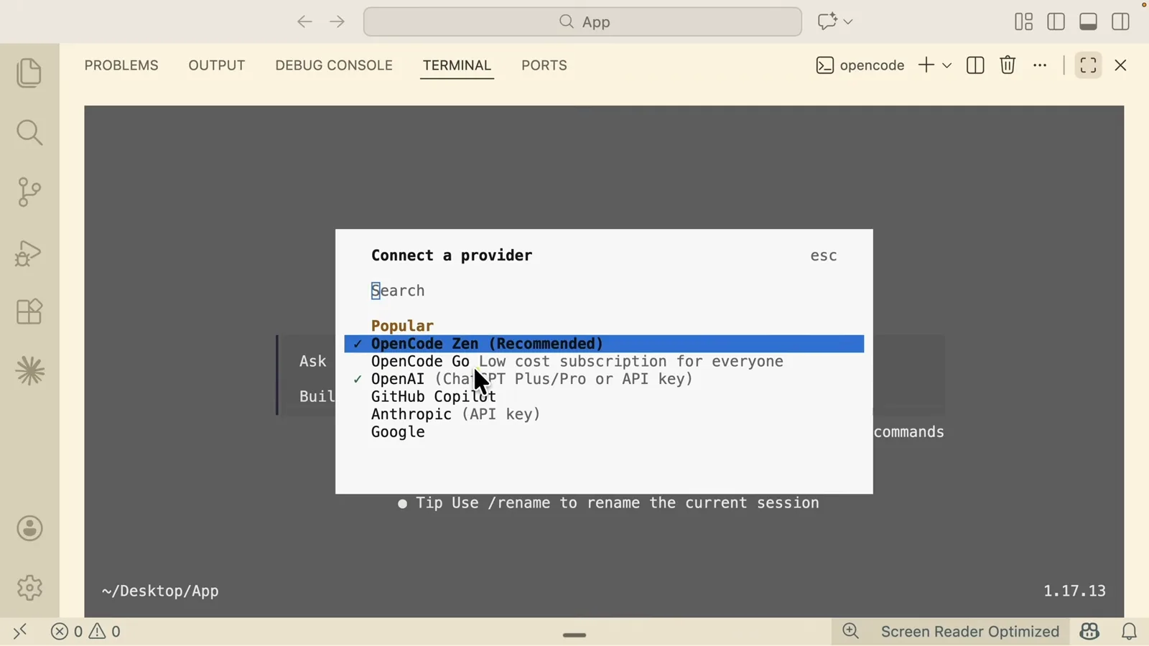This screenshot has height=646, width=1149.
Task: Switch to the PROBLEMS tab
Action: (x=121, y=65)
